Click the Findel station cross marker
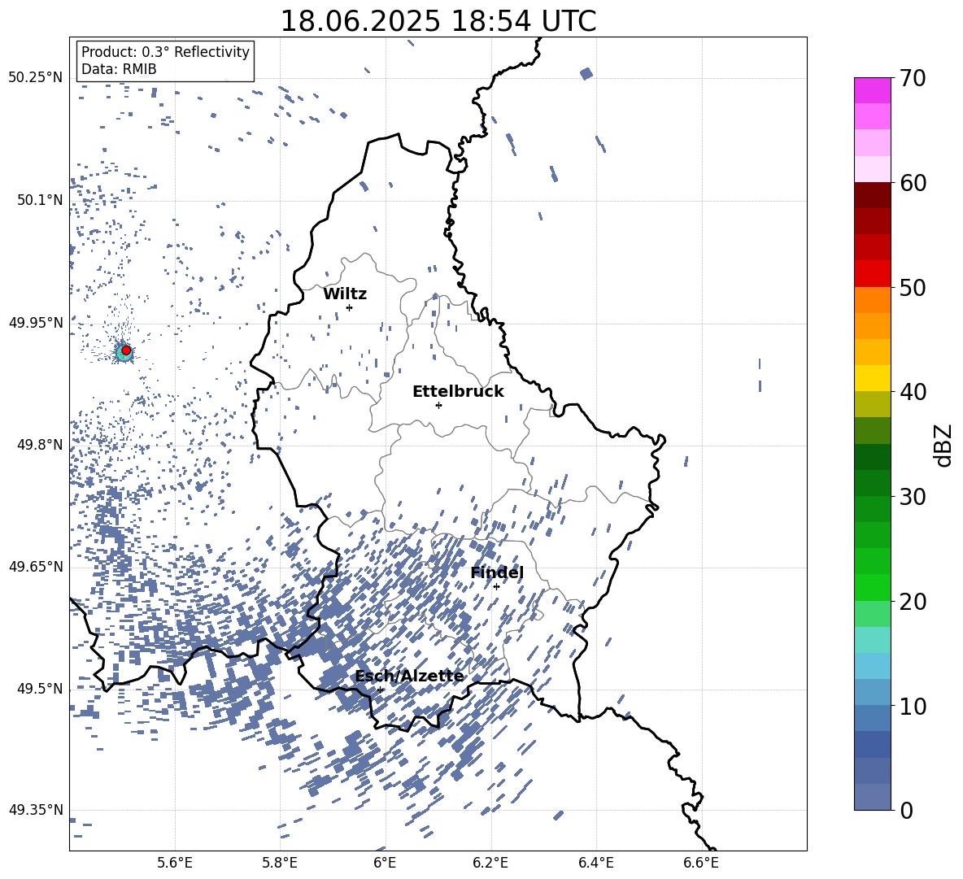 click(496, 587)
